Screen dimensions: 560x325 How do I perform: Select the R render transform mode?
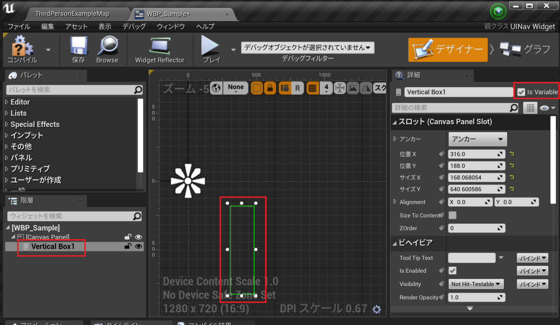tap(297, 88)
